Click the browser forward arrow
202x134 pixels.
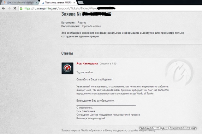point(9,8)
